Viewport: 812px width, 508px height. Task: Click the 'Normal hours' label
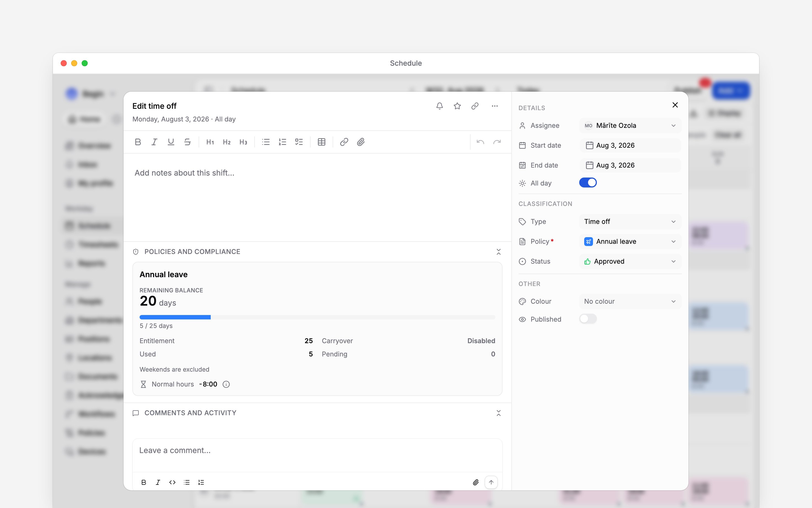click(173, 384)
